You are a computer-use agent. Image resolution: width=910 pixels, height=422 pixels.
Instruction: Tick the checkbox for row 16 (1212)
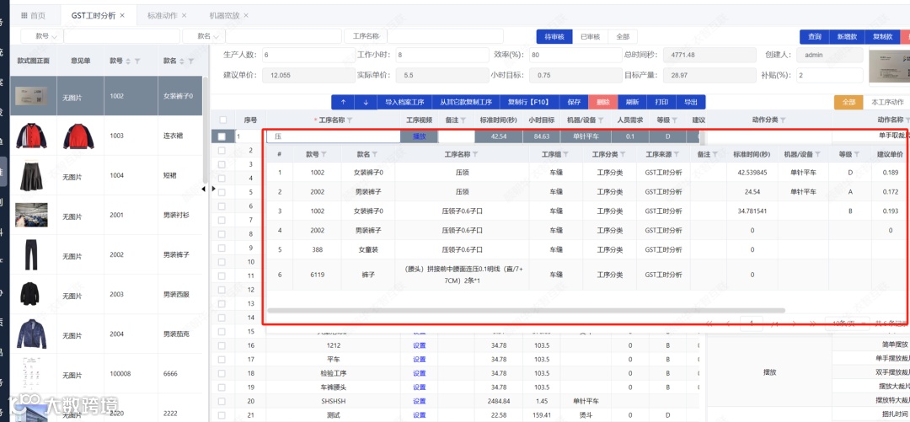(221, 345)
